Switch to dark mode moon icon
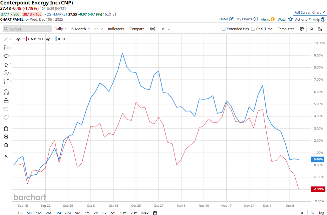This screenshot has height=215, width=327. point(320,29)
